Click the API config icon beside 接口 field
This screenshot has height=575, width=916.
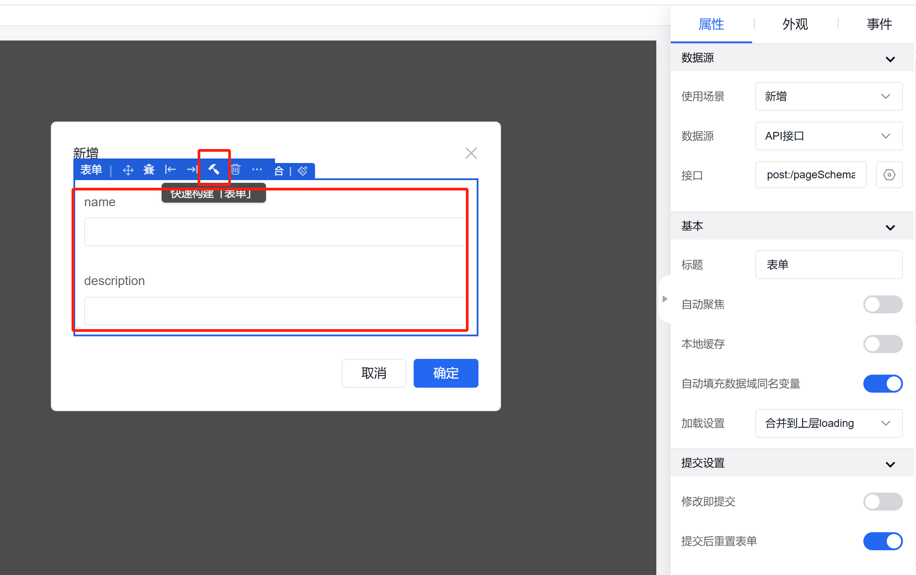[x=889, y=175]
